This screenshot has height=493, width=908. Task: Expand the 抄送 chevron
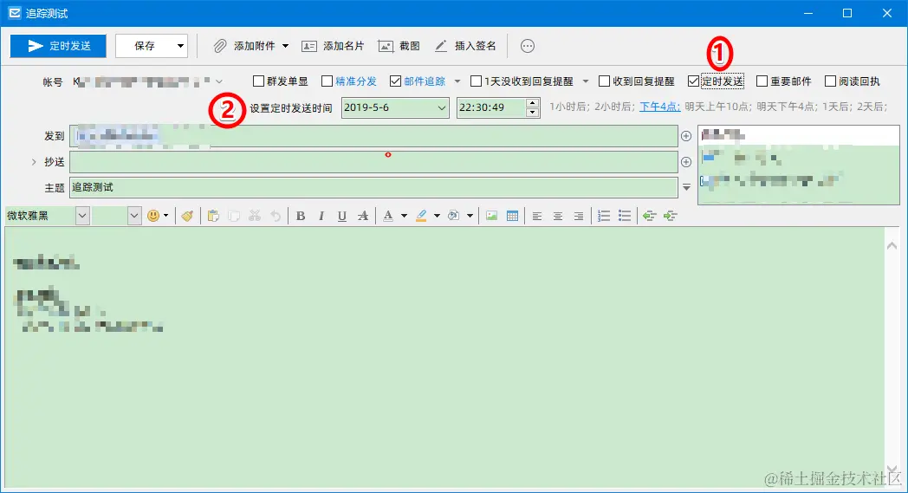coord(34,162)
